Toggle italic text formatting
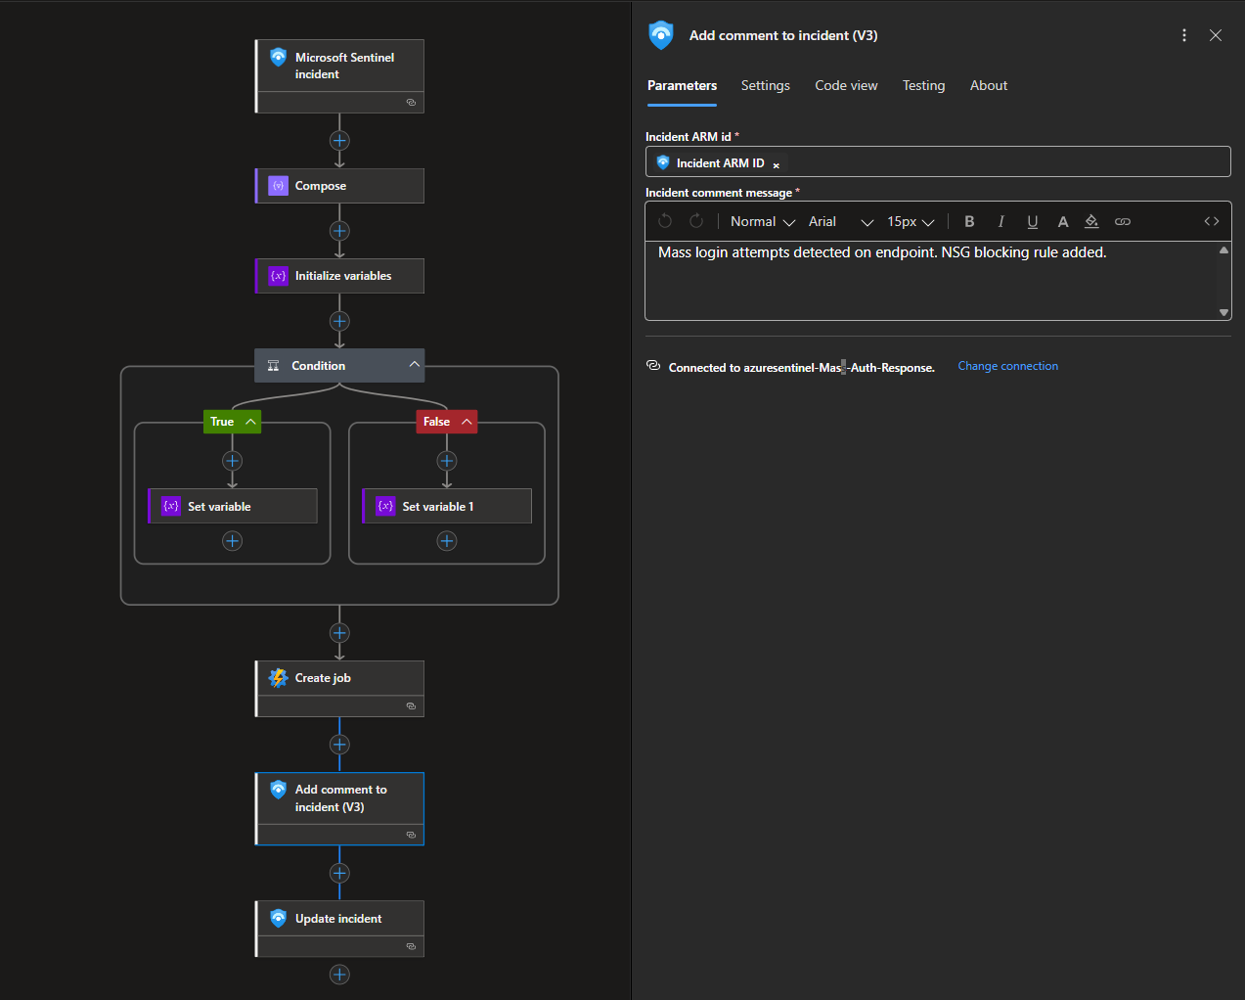 [x=1000, y=222]
